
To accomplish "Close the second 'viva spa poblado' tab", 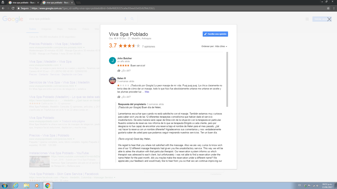I will 72,2.
